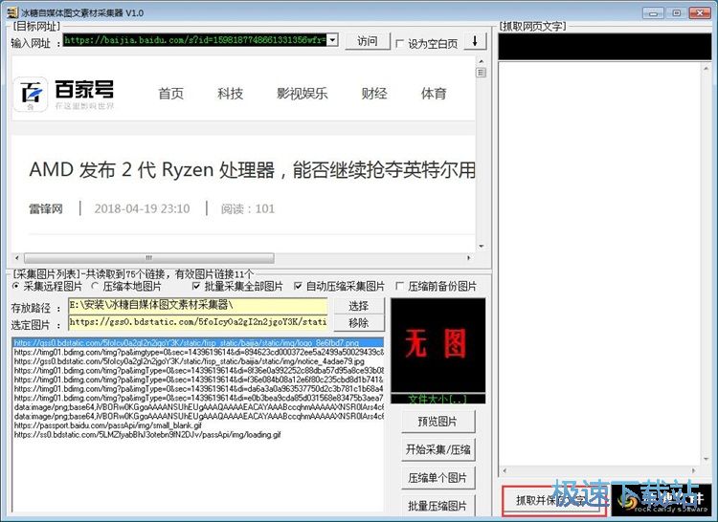This screenshot has width=718, height=522.
Task: Click the web view horizontal scroll-left arrow
Action: click(17, 258)
